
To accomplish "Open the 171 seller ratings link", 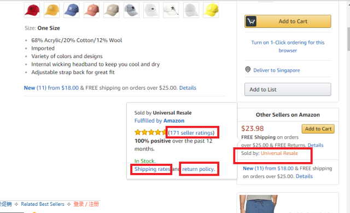I will point(191,133).
